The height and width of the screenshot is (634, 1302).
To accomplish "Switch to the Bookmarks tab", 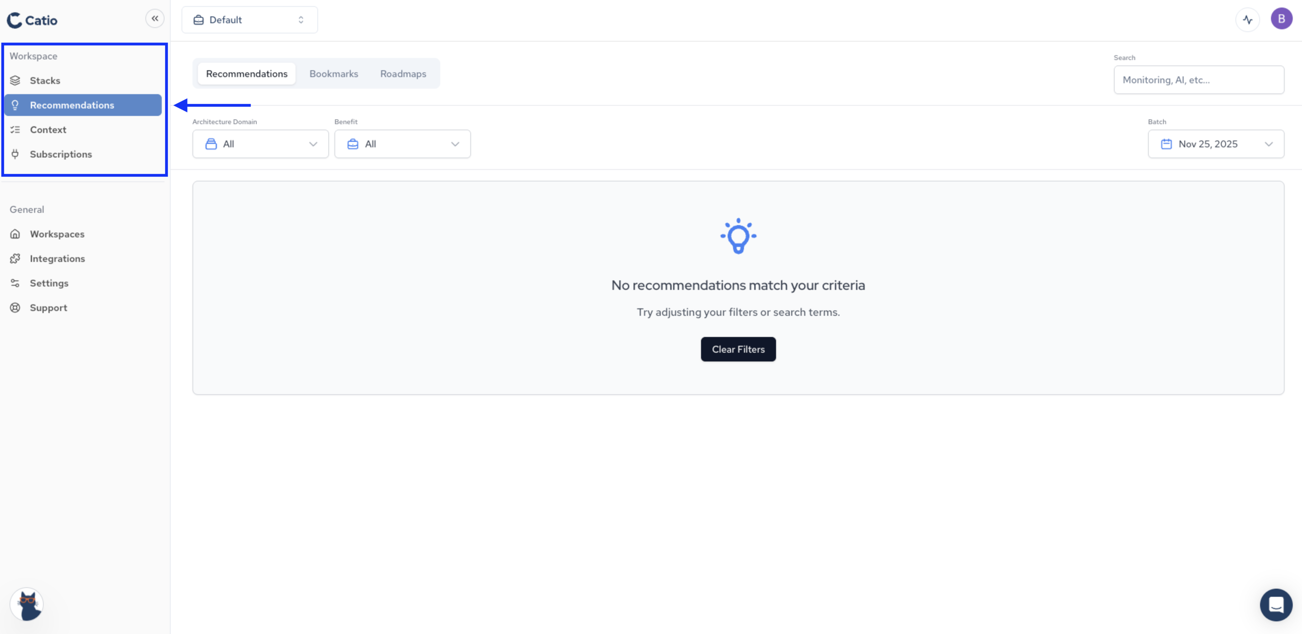I will click(x=333, y=73).
